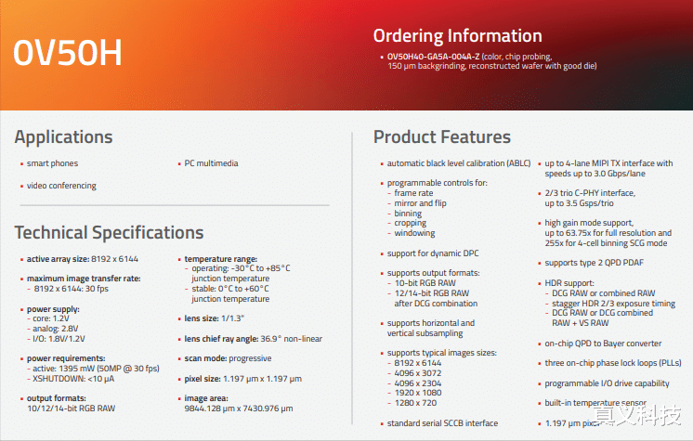Click the 'analog: 2.8V' line
The height and width of the screenshot is (441, 693).
(x=55, y=329)
